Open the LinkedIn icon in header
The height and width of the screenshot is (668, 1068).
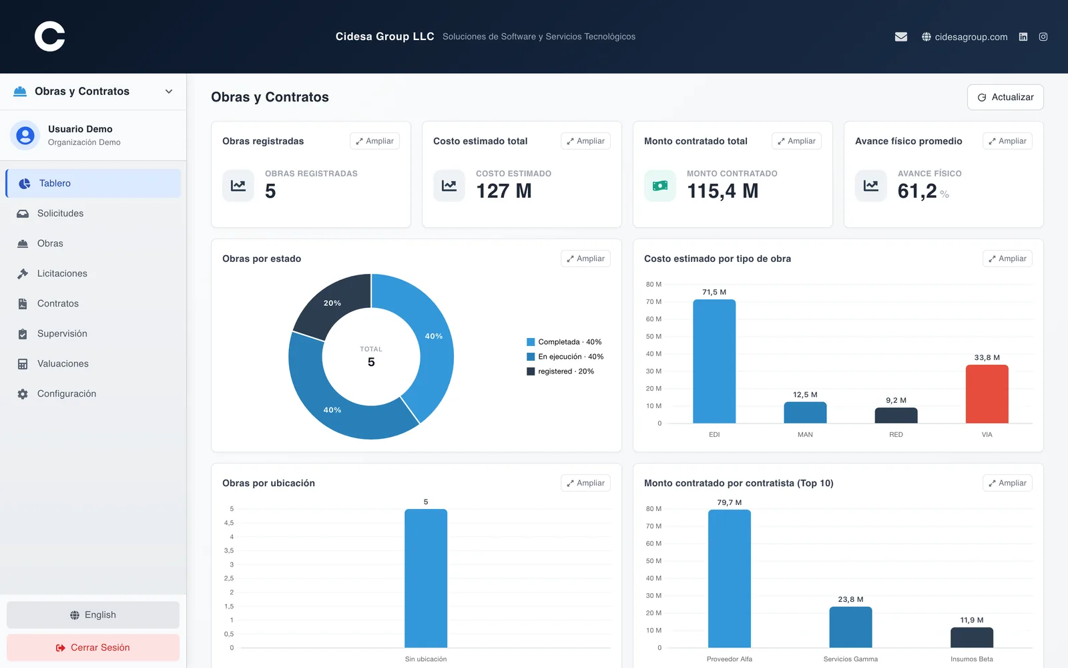coord(1023,37)
